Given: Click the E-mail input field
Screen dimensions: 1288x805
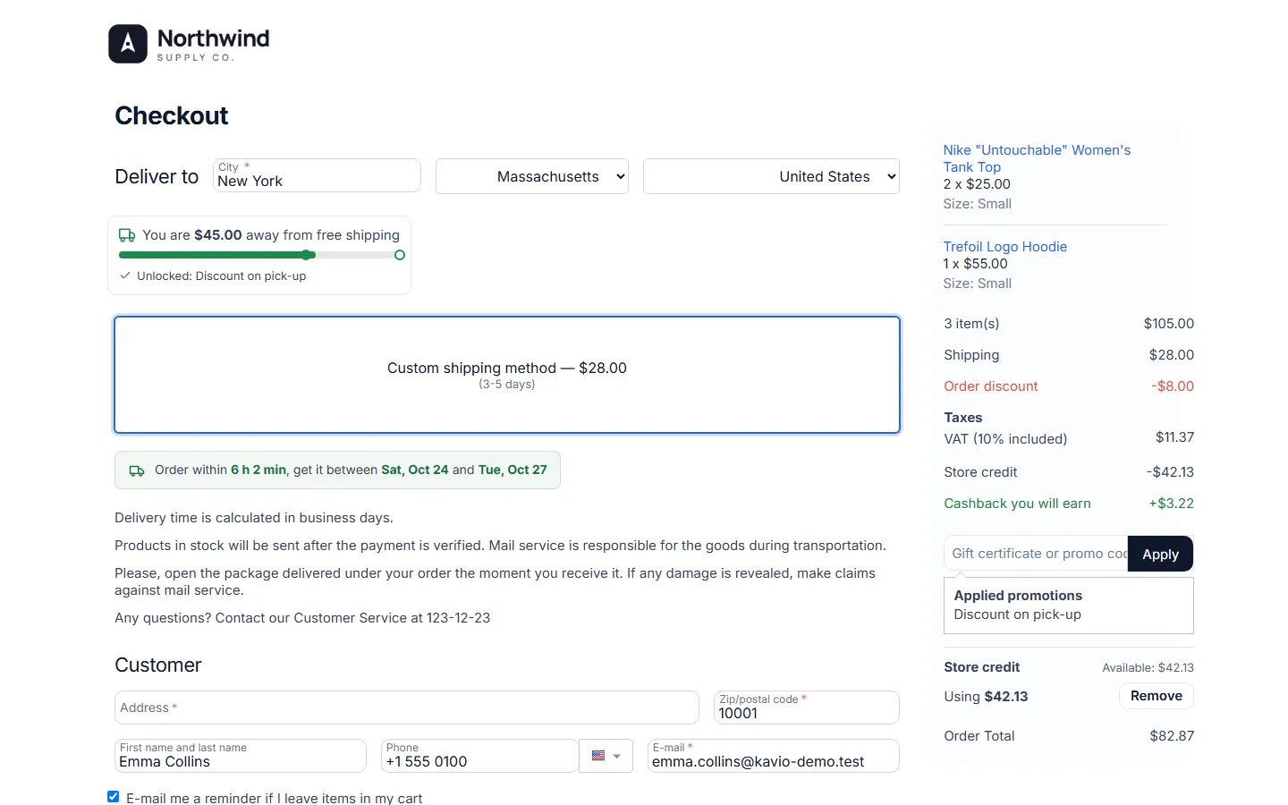Looking at the screenshot, I should point(773,756).
